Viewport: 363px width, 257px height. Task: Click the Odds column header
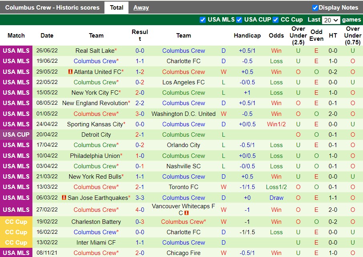276,36
